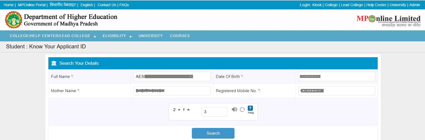425x140 pixels.
Task: Click the captcha answer input box
Action: (x=214, y=112)
